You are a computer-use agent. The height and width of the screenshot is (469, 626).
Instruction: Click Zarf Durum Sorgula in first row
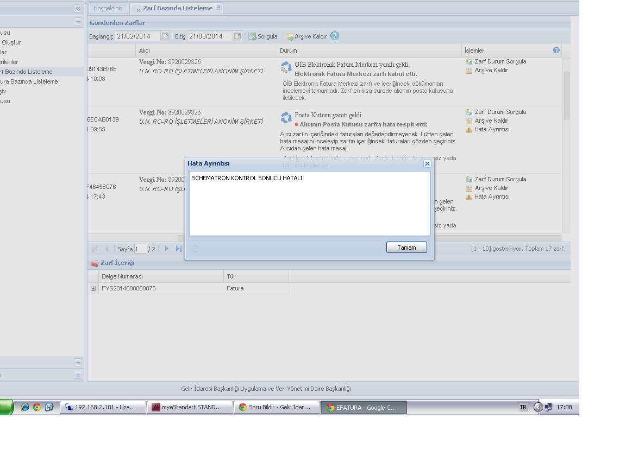500,61
